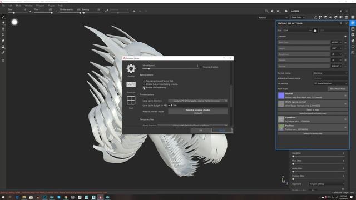Screen dimensions: 356x200
Task: Click the Windows Start button
Action: (x=3, y=197)
